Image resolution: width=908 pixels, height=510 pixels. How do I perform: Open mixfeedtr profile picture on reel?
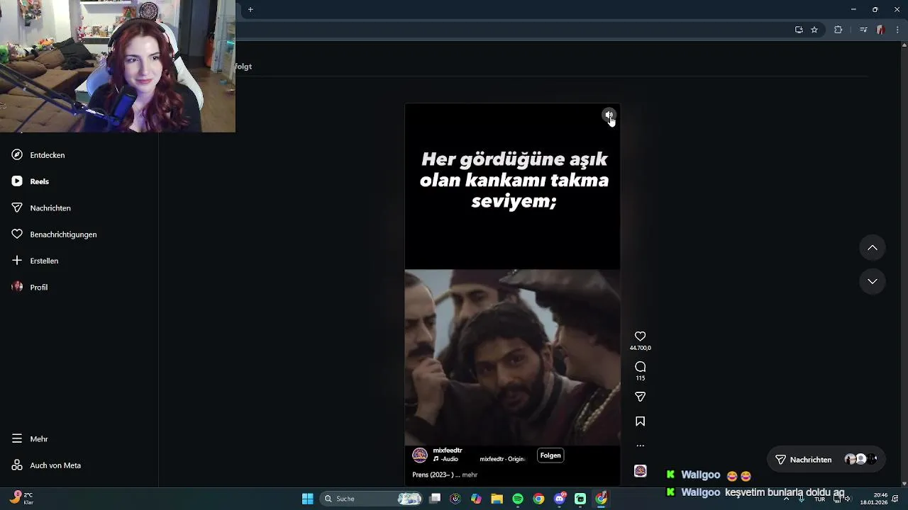pyautogui.click(x=420, y=455)
